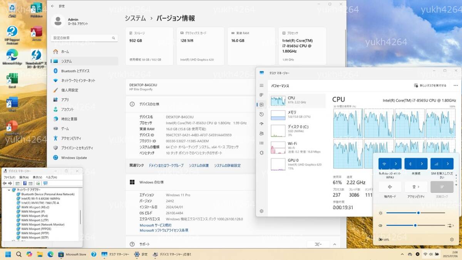Enable airplane mode (機内モード) tile
Viewport: 462px width, 260px height.
(390, 187)
